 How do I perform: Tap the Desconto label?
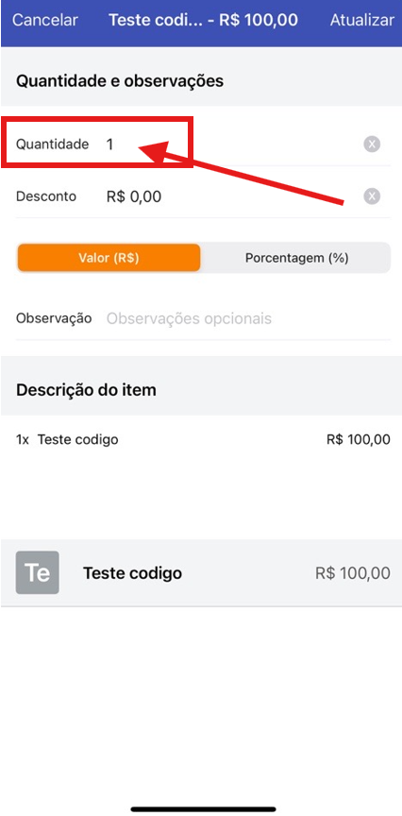coord(46,196)
